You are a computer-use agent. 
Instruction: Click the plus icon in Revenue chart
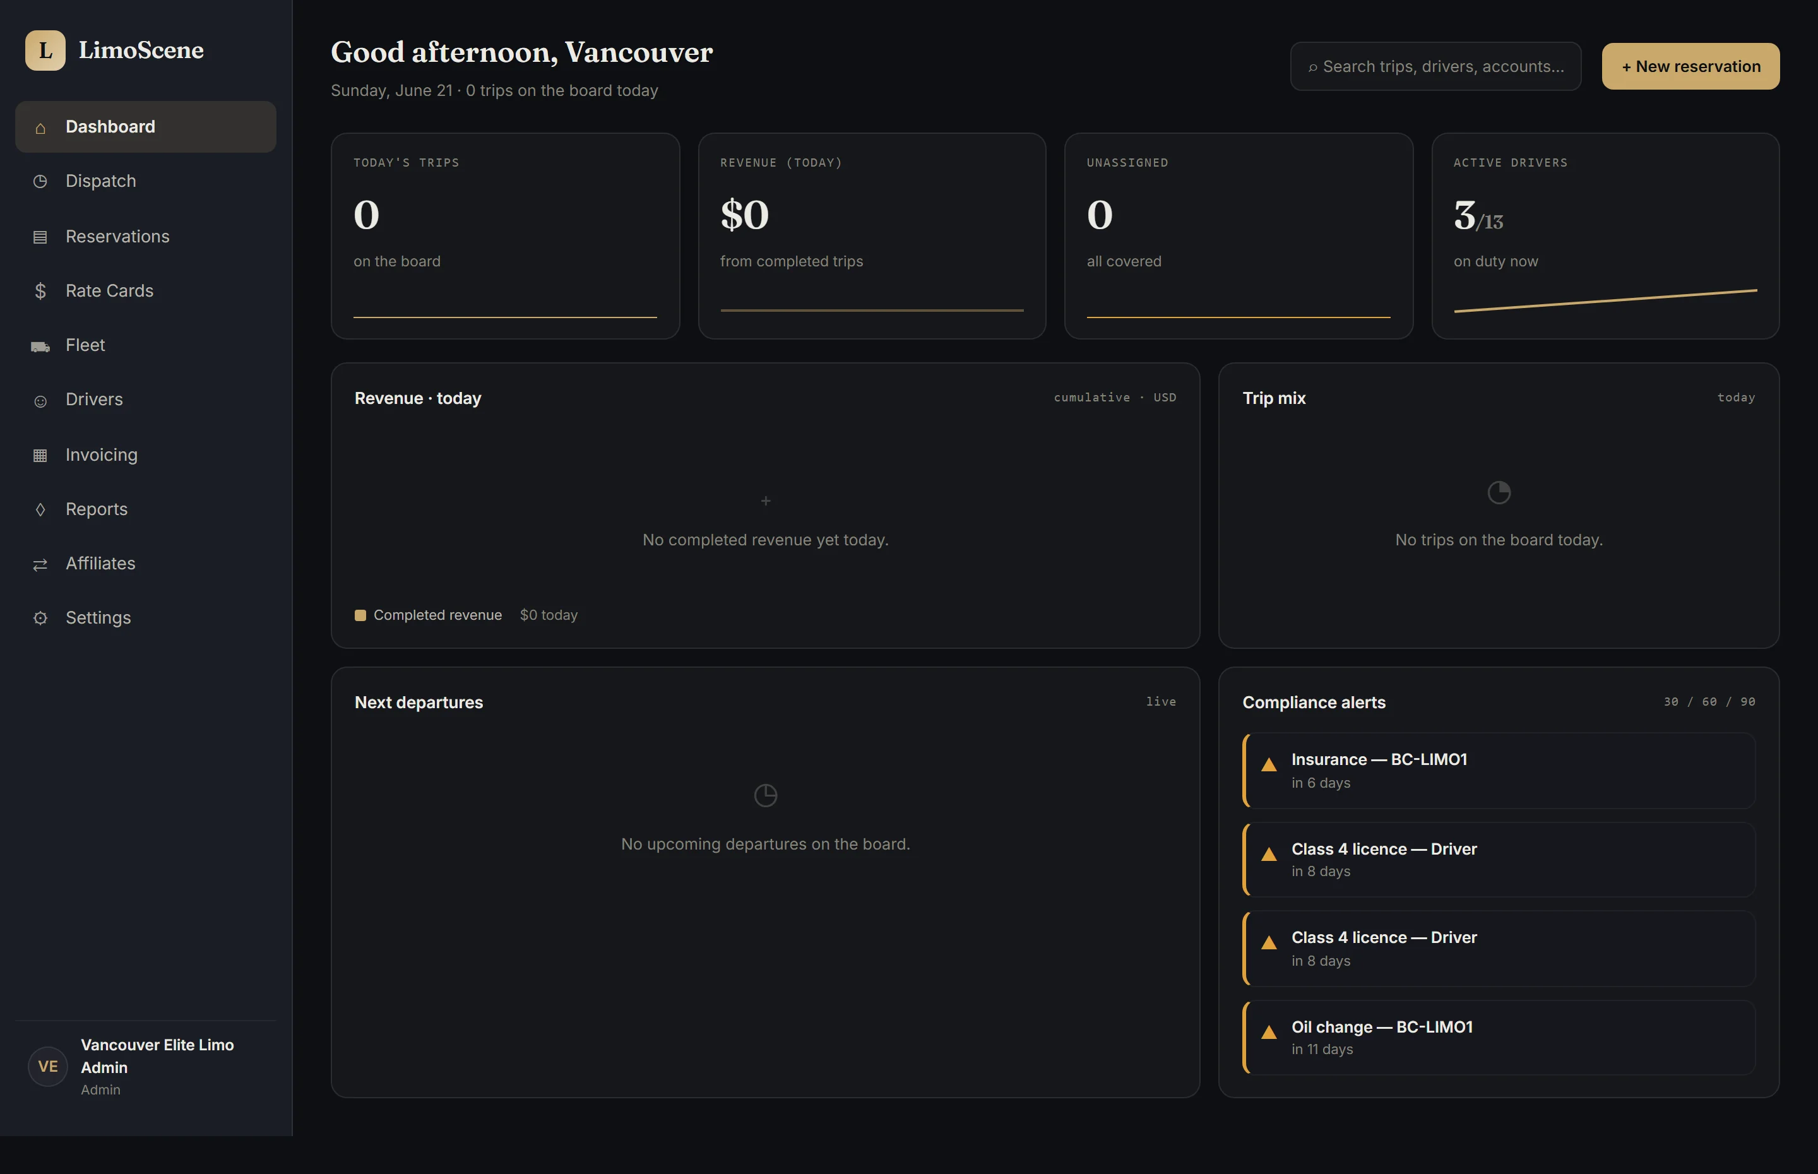(765, 501)
